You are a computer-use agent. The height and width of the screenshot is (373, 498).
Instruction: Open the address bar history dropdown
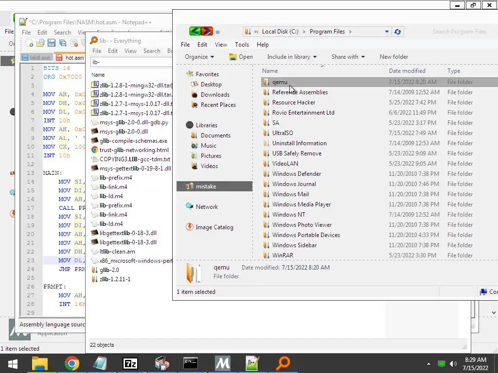pyautogui.click(x=387, y=32)
